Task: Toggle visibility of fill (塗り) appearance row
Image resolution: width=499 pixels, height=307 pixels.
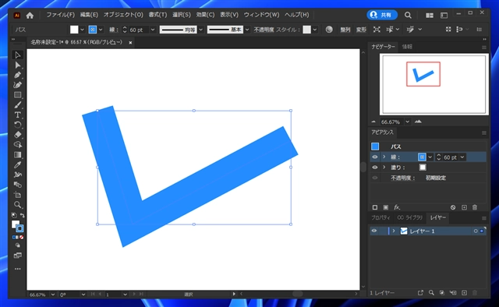Action: click(x=375, y=168)
